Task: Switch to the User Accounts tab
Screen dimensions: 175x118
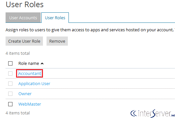Action: click(x=23, y=18)
